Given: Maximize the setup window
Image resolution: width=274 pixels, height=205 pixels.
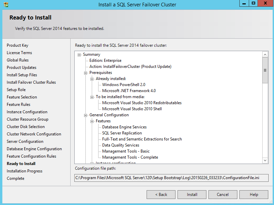Looking at the screenshot, I should (x=253, y=3).
